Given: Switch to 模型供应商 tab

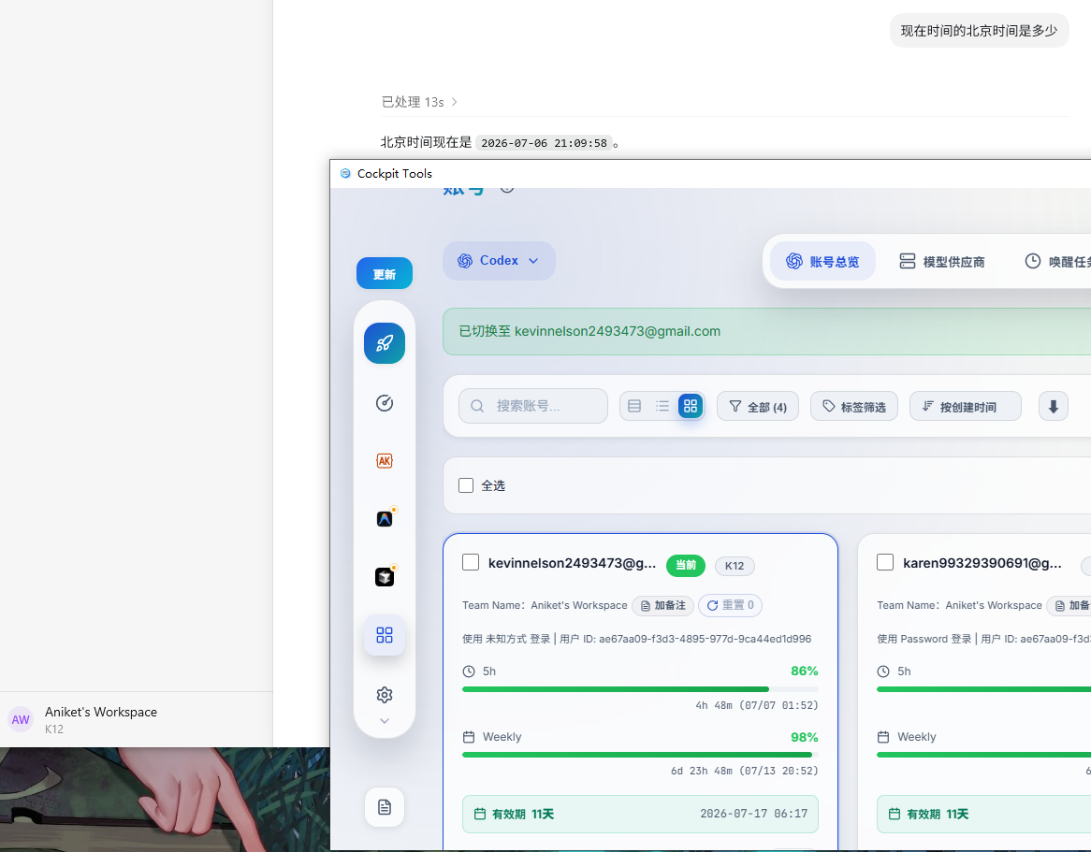Looking at the screenshot, I should click(x=941, y=262).
